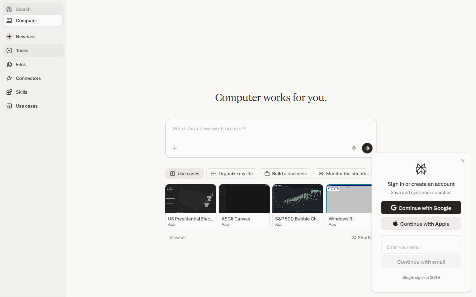Click the Enter your email field
The width and height of the screenshot is (476, 297).
[x=421, y=247]
